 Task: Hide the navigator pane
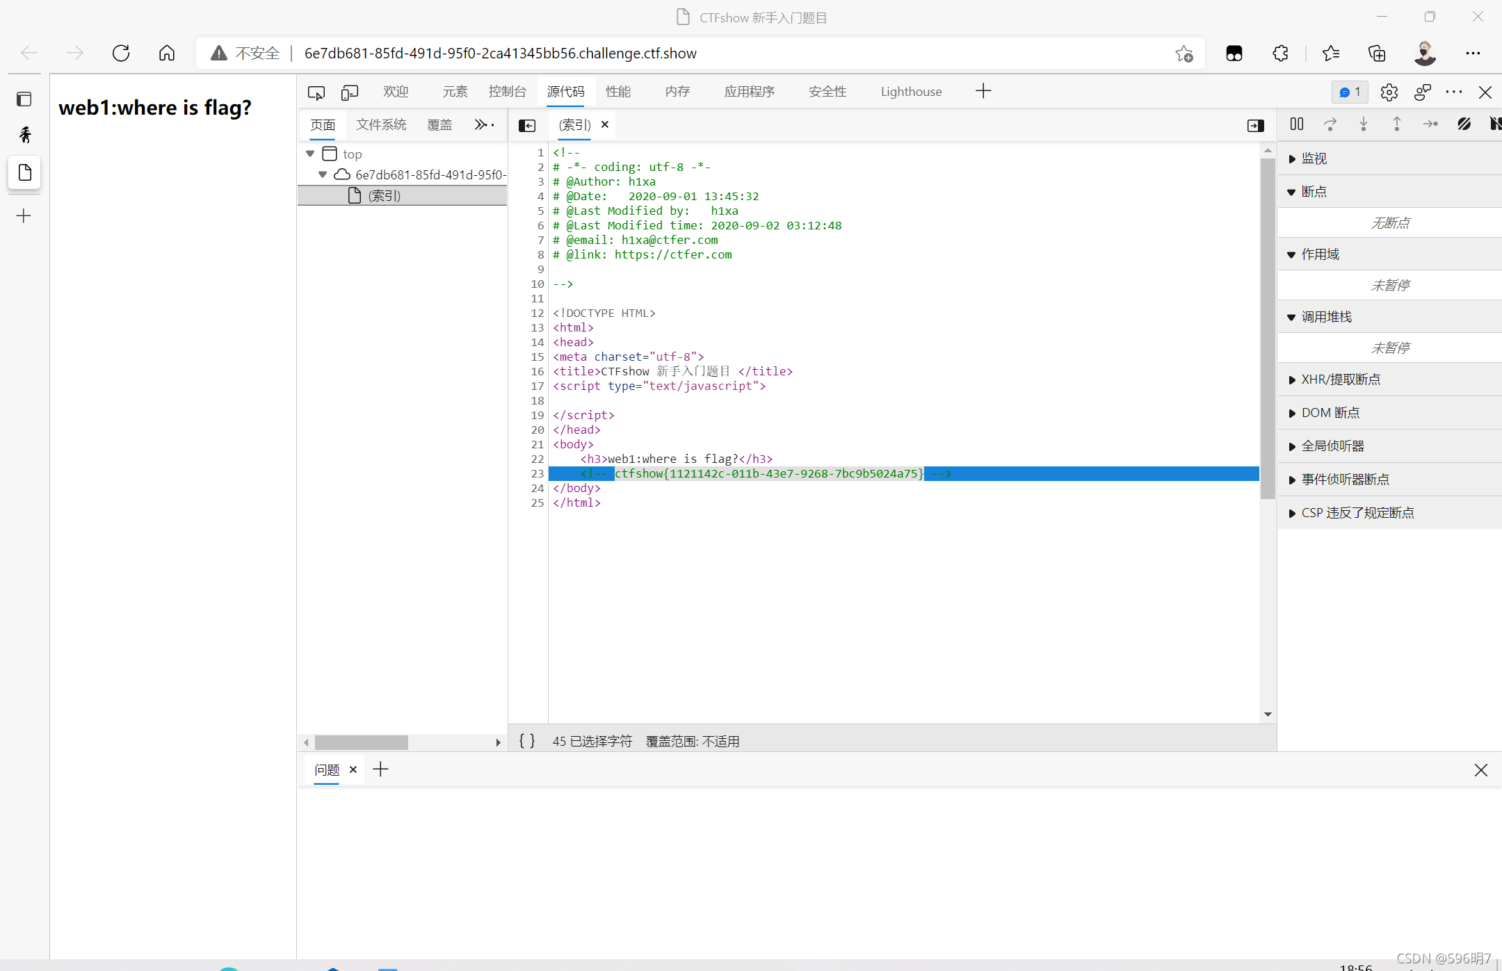tap(527, 125)
